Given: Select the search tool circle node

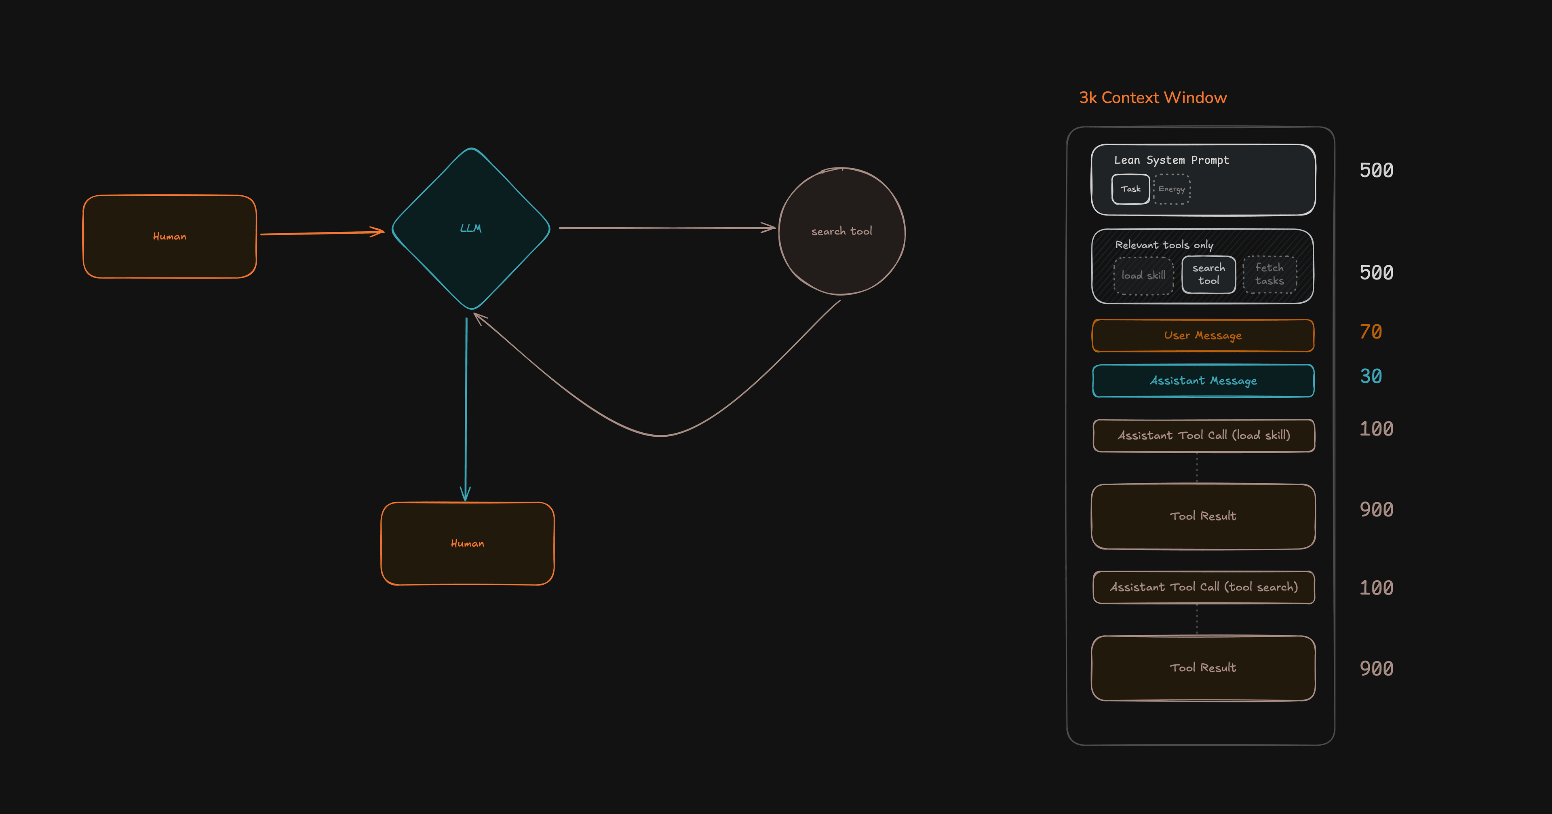Looking at the screenshot, I should (841, 232).
